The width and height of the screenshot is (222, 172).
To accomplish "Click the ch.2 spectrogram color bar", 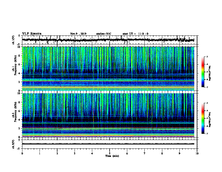I will pyautogui.click(x=203, y=118).
